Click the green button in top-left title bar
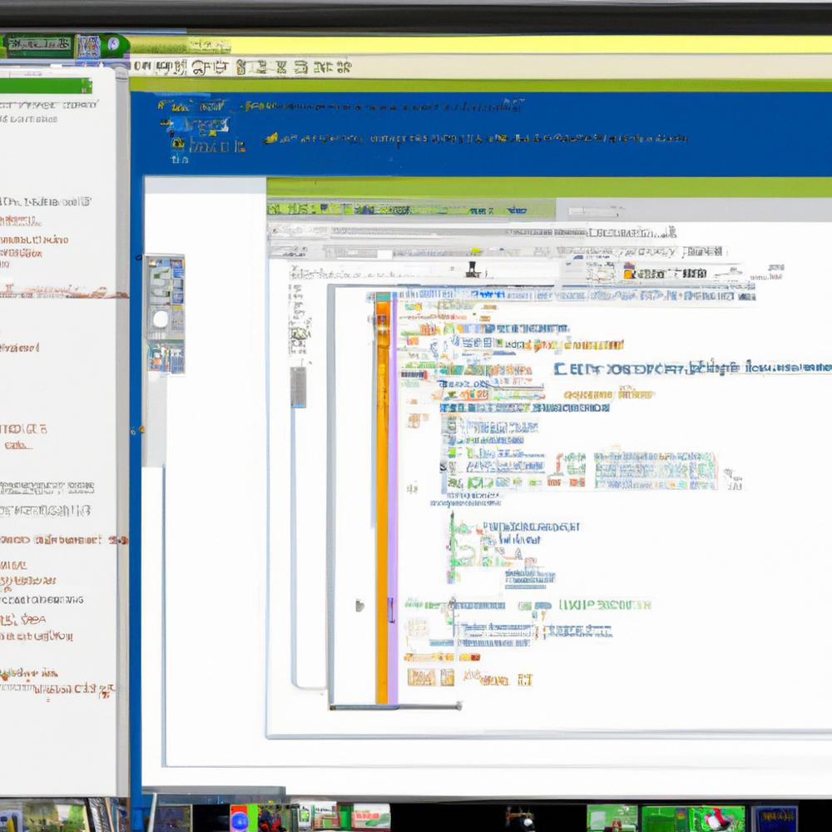832x832 pixels. point(39,44)
